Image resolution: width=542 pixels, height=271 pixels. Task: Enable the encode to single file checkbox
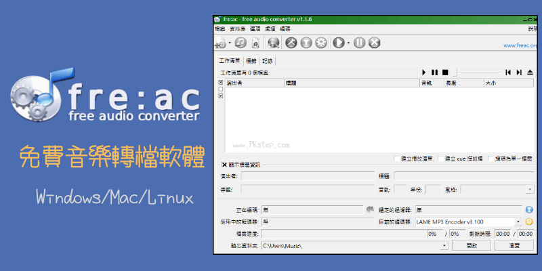(491, 159)
